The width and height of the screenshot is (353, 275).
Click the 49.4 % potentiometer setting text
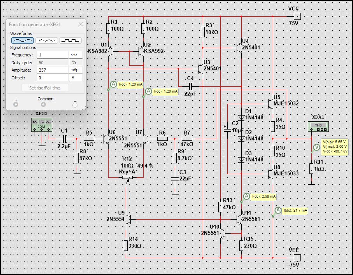tap(146, 166)
